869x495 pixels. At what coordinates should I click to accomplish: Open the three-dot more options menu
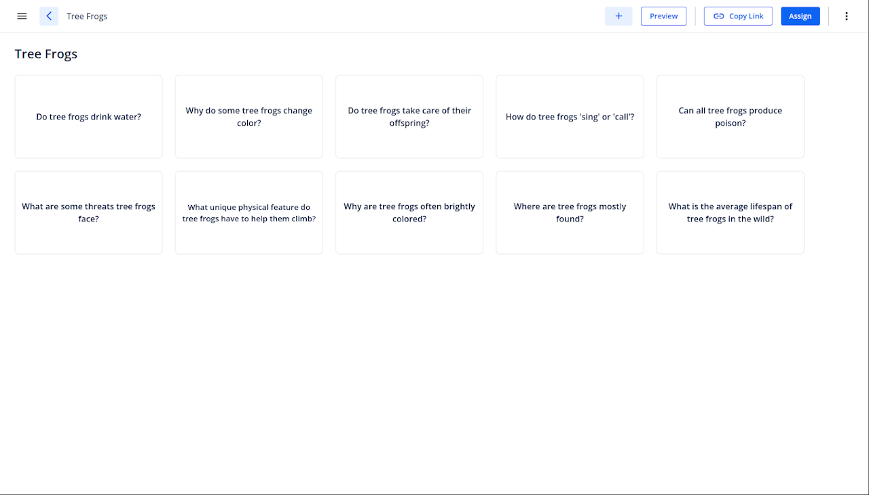pos(846,16)
